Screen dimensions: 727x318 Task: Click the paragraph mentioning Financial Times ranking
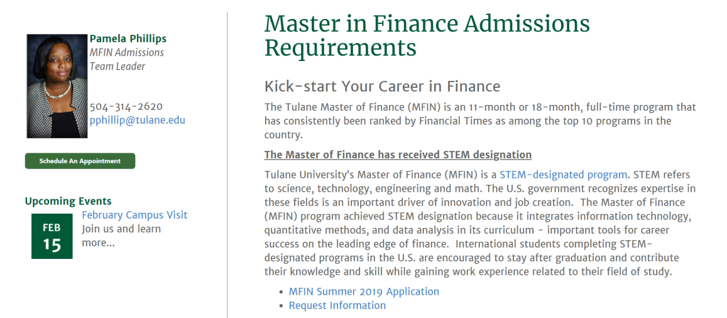[479, 121]
